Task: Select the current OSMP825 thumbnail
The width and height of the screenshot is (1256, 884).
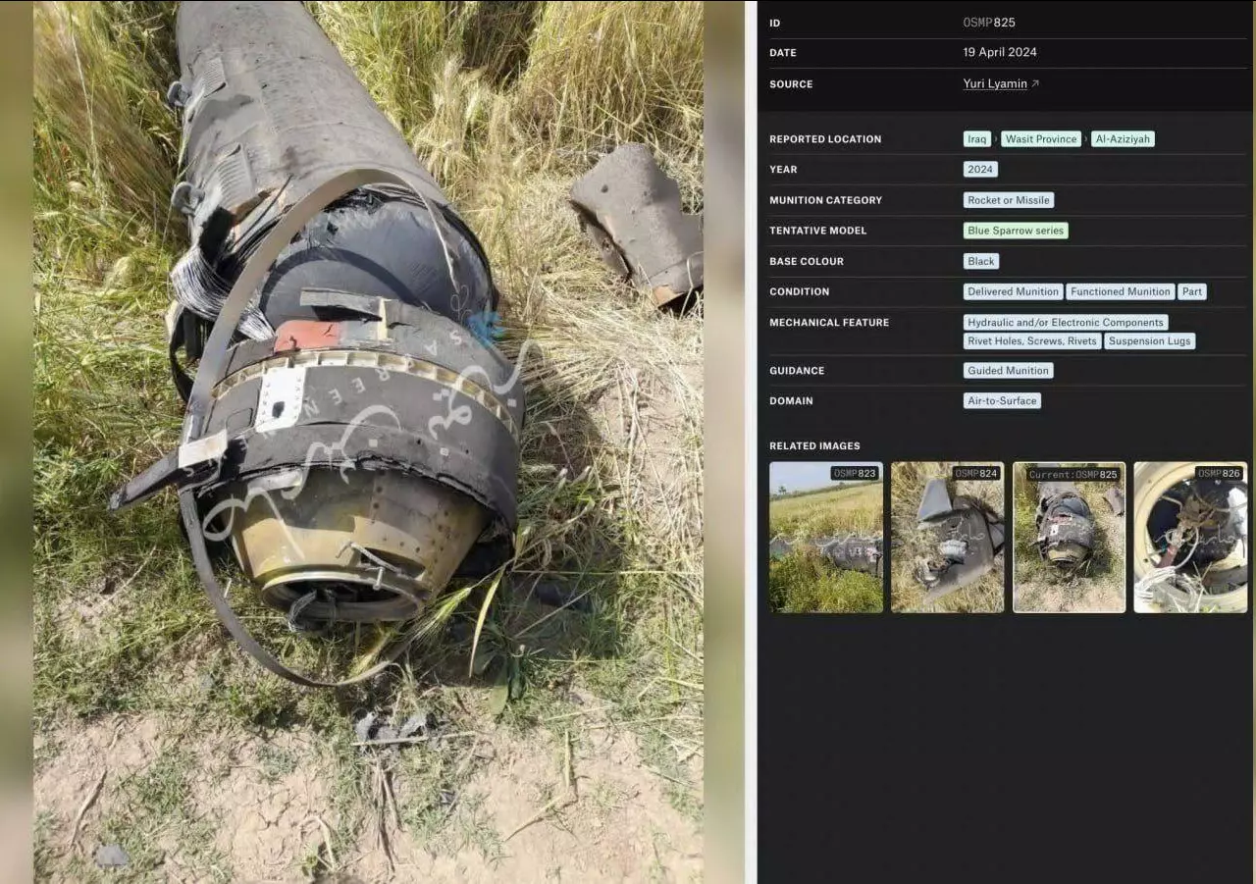Action: point(1070,538)
